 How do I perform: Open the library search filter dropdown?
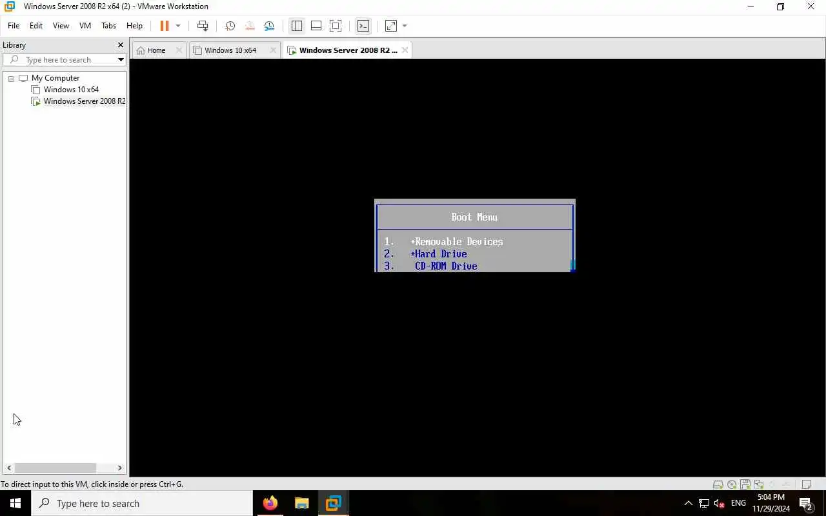(x=121, y=60)
